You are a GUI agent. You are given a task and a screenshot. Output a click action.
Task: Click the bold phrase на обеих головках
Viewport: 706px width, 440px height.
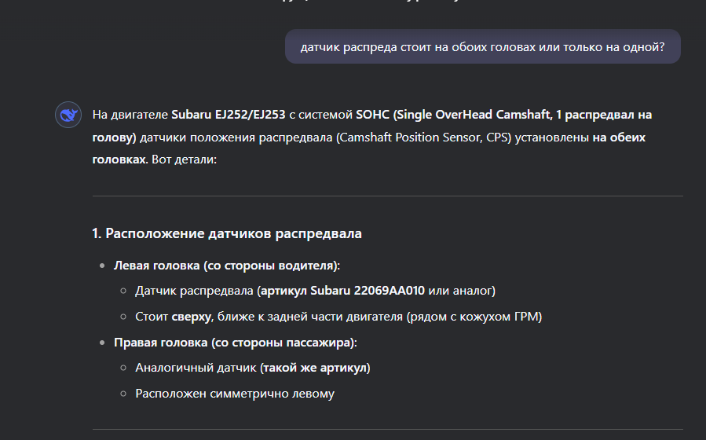pyautogui.click(x=369, y=148)
